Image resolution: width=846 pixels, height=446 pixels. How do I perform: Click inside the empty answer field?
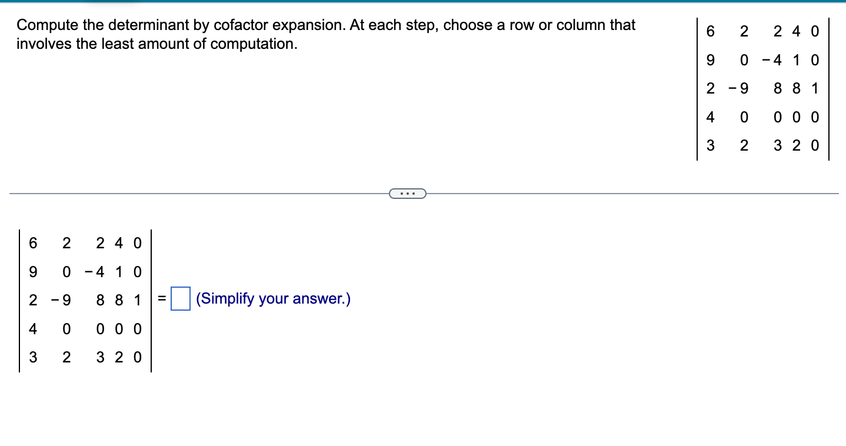click(179, 298)
